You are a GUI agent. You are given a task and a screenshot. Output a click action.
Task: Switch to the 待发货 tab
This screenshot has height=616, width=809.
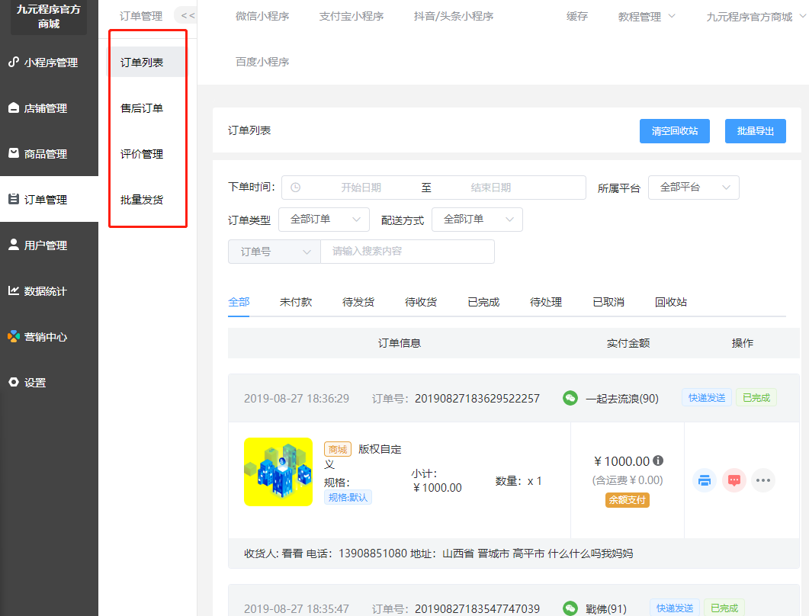[358, 302]
